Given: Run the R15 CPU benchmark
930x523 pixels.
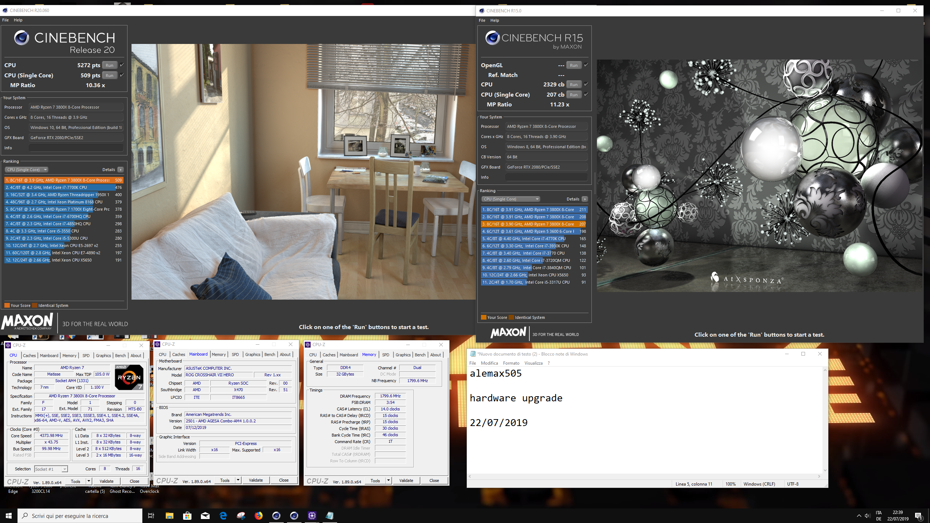Looking at the screenshot, I should click(574, 85).
